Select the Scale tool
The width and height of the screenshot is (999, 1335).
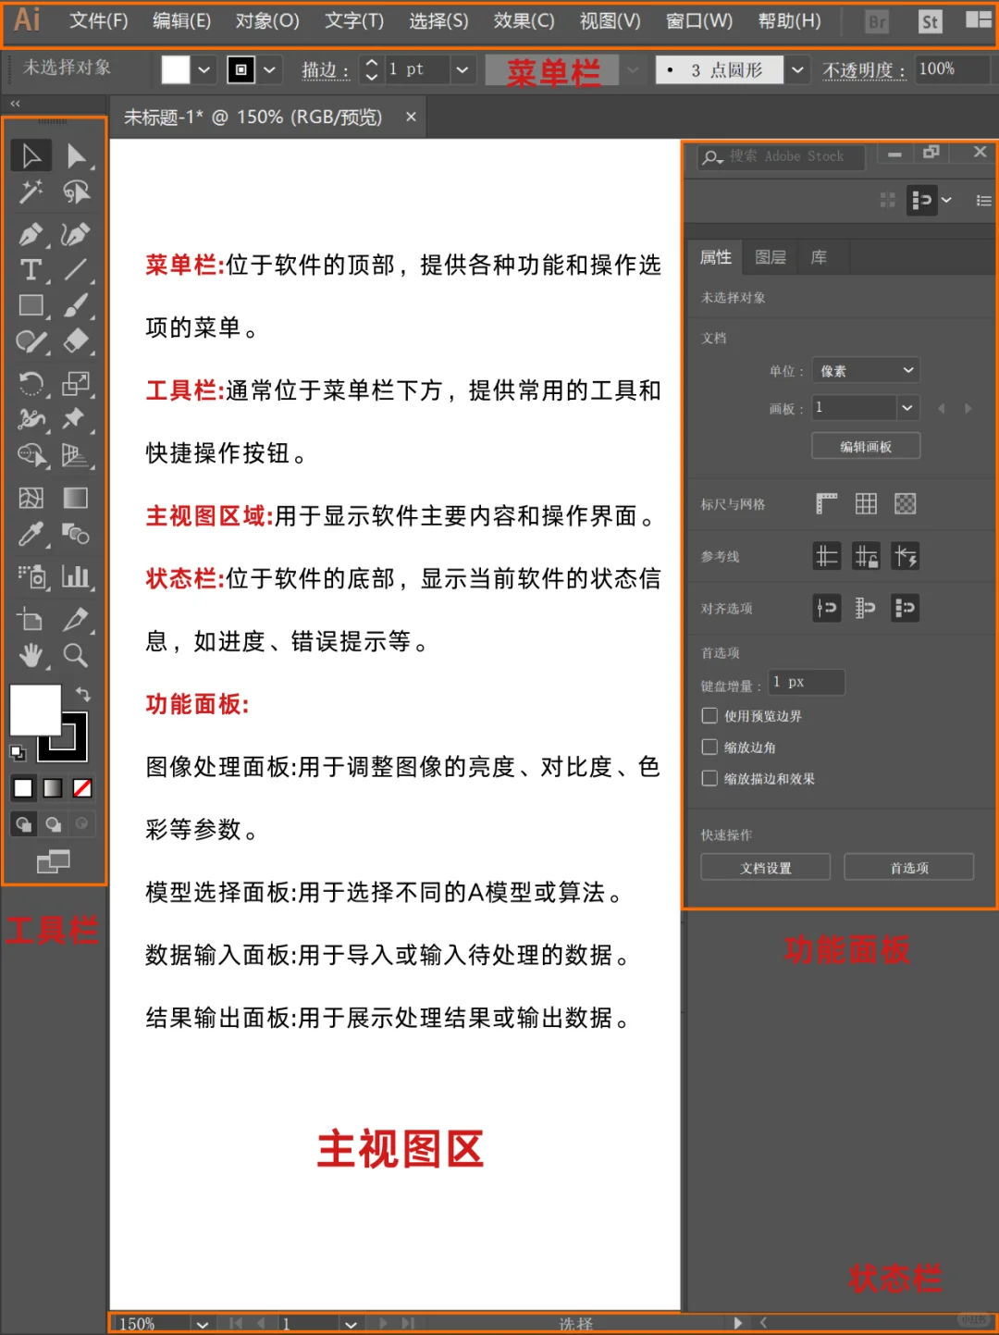[76, 383]
